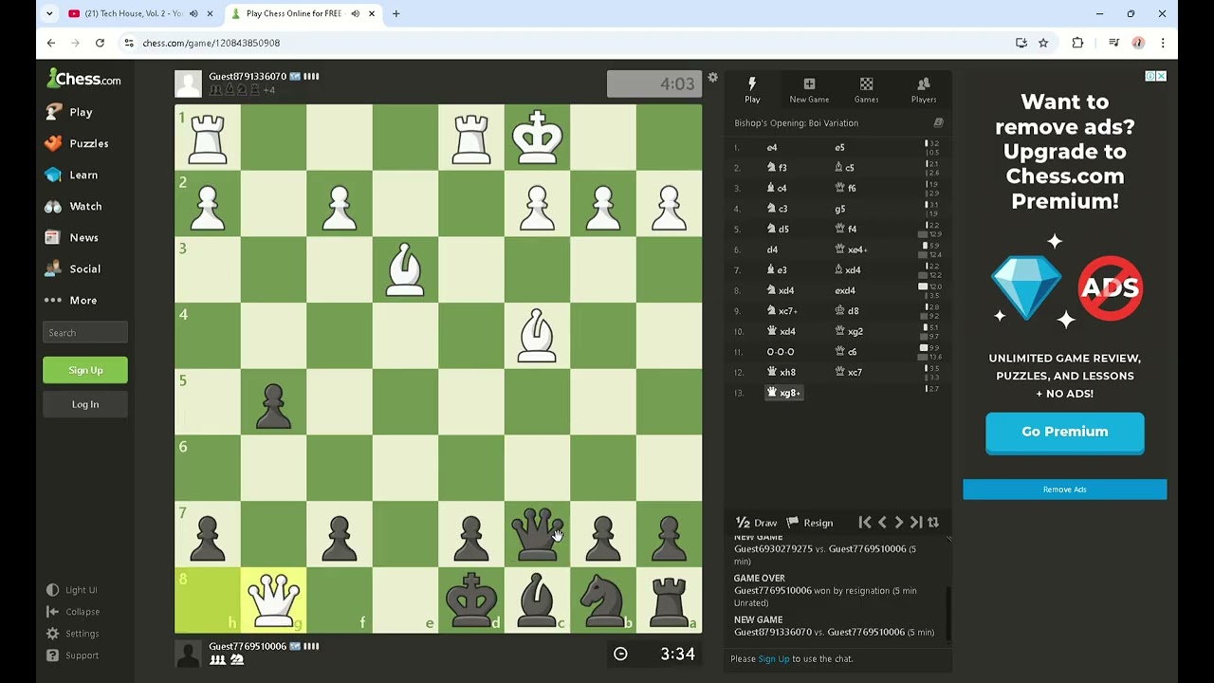Click the Log In button
Image resolution: width=1214 pixels, height=683 pixels.
point(85,404)
